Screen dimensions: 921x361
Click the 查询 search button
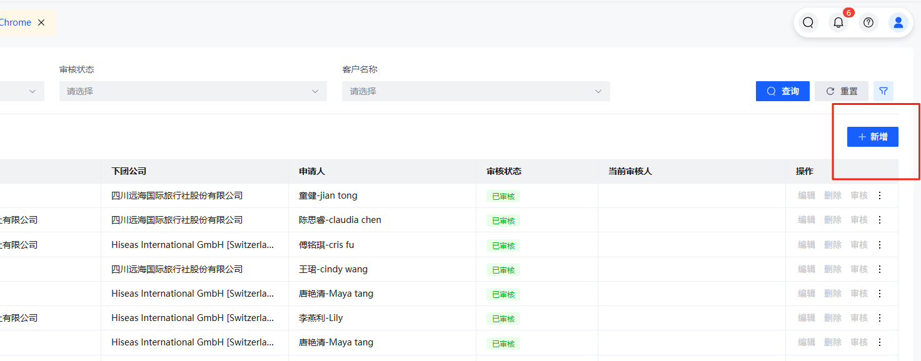(783, 91)
